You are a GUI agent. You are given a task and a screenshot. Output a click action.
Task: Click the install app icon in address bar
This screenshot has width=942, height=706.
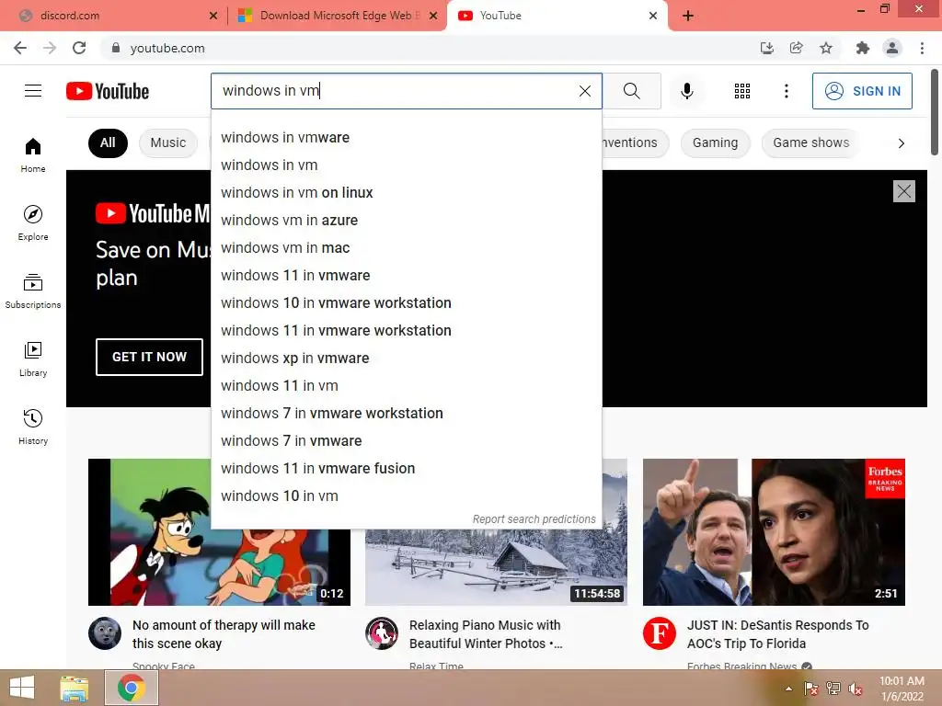pos(766,48)
